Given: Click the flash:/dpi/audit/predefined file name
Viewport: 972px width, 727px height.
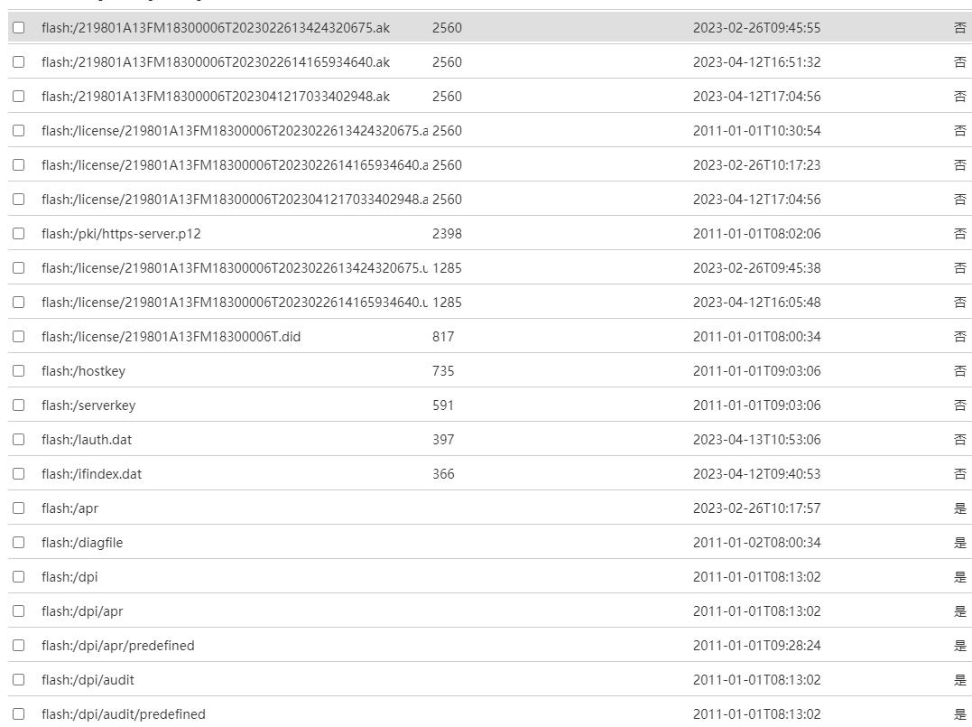Looking at the screenshot, I should (x=123, y=714).
